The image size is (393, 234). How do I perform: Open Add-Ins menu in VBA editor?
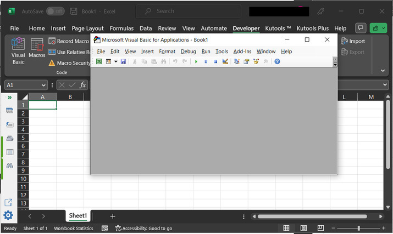coord(242,52)
